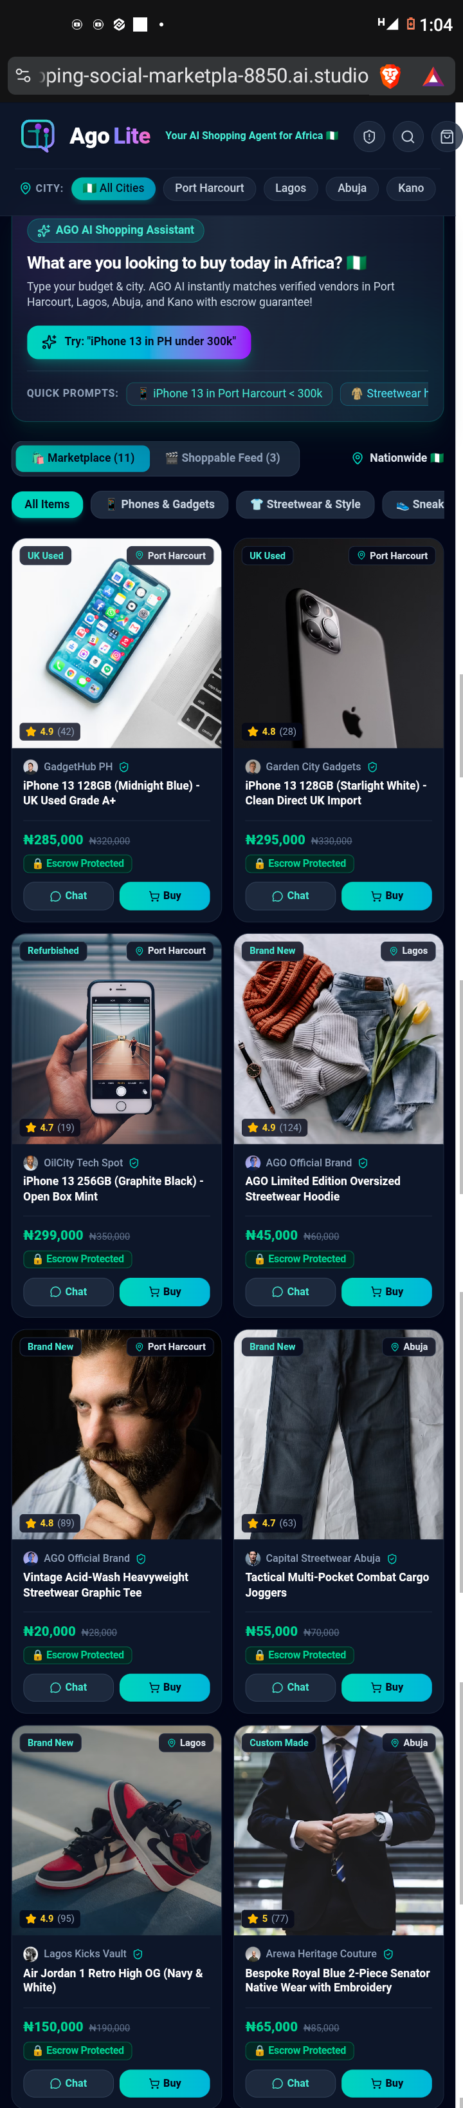Tap the Brave rewards triangle icon
Viewport: 463px width, 2108px height.
[x=433, y=77]
